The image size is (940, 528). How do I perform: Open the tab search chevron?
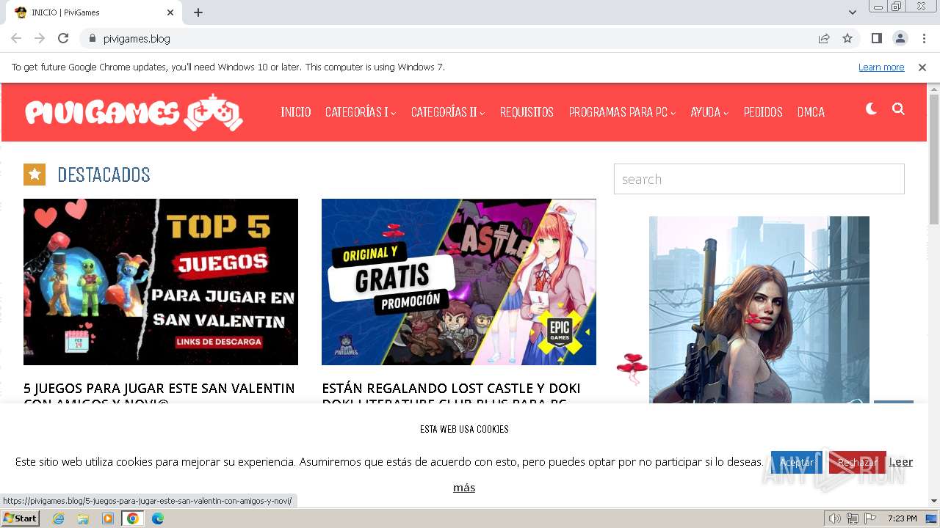853,12
